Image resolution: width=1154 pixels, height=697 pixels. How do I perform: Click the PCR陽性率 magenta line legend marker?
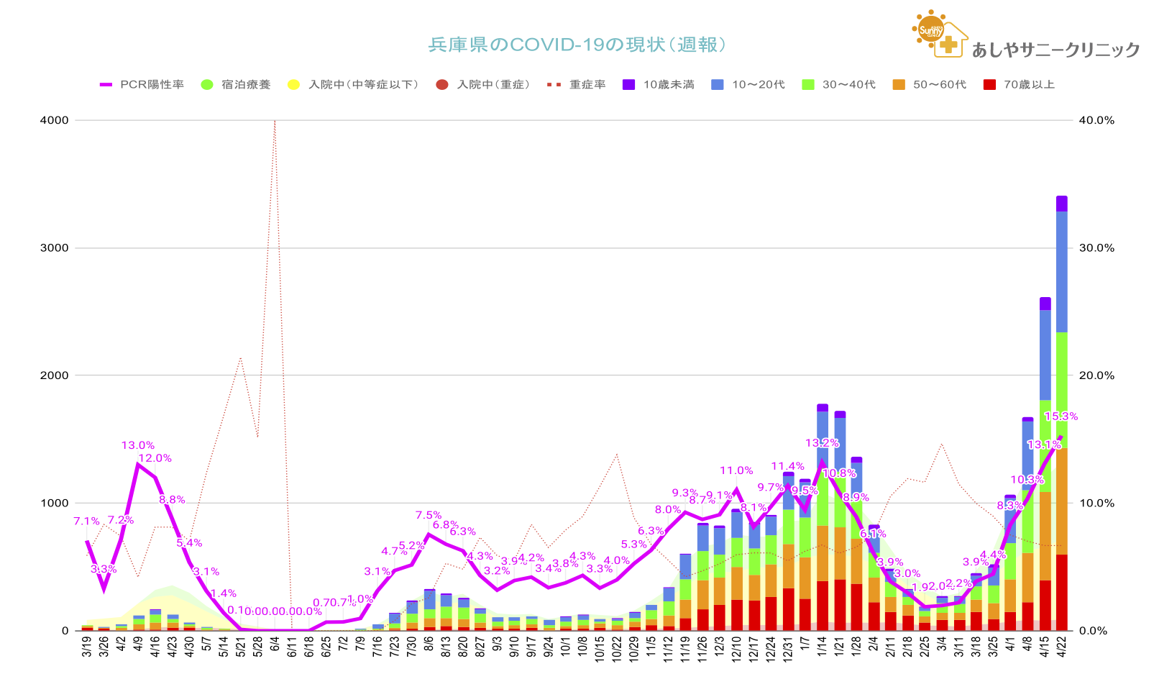106,85
